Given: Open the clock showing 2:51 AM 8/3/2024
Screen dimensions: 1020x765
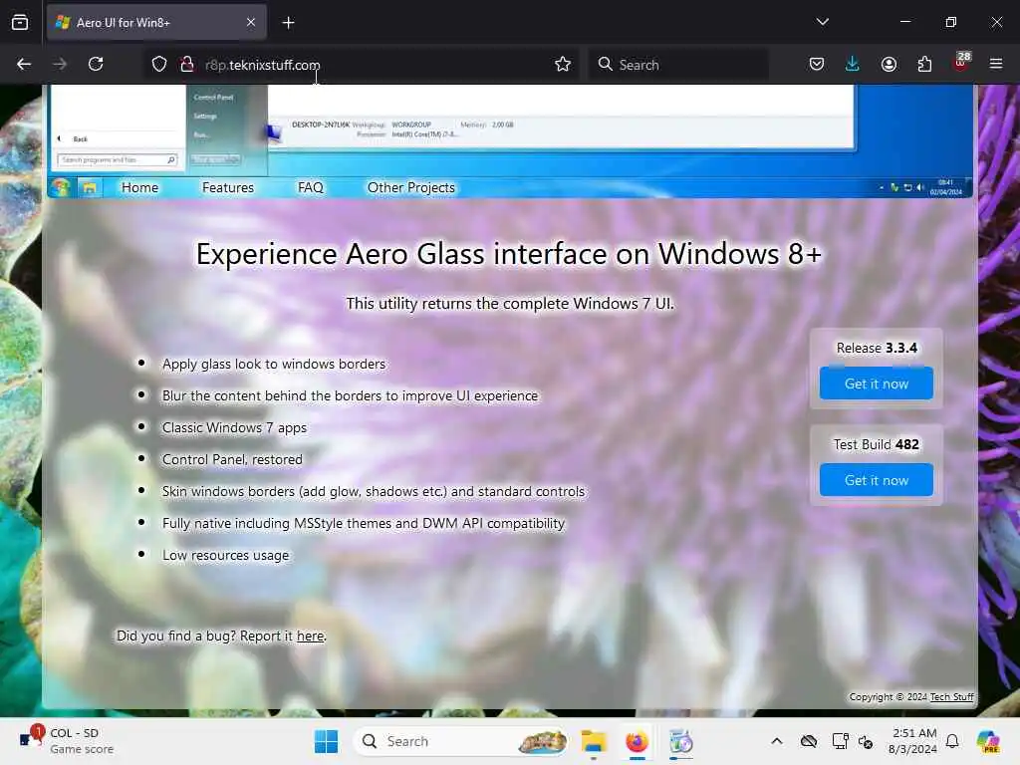Looking at the screenshot, I should pos(912,741).
